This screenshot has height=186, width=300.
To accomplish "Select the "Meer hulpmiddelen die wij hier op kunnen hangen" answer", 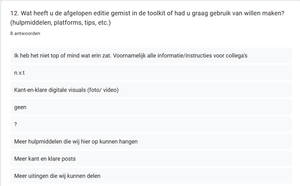I will point(76,142).
